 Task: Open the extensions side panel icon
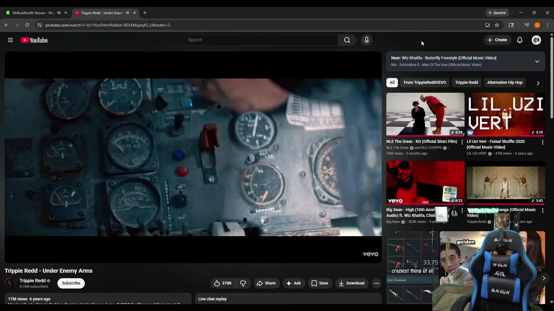click(511, 25)
